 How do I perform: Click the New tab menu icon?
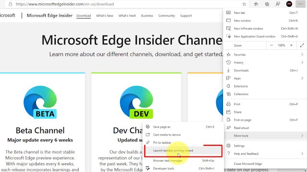228,13
